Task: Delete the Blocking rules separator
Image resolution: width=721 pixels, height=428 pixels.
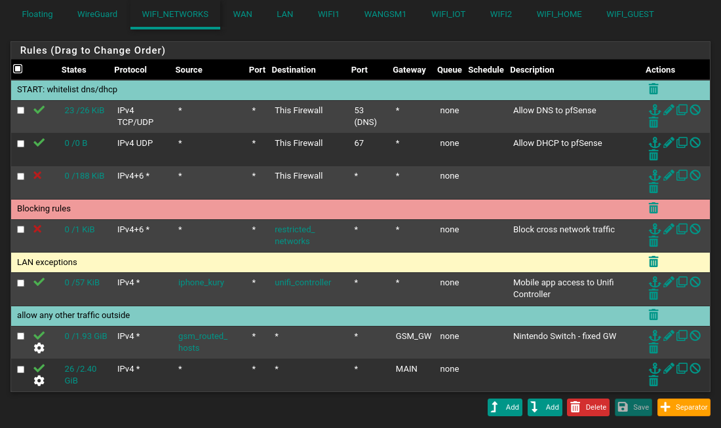Action: coord(653,208)
